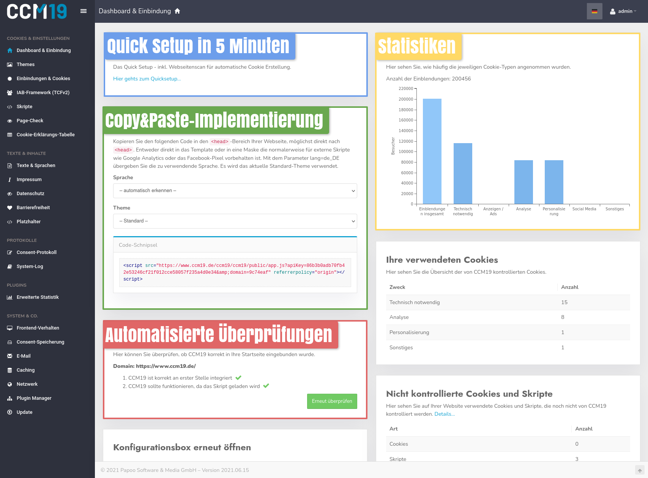Click the Platzhalter code icon

pyautogui.click(x=10, y=222)
